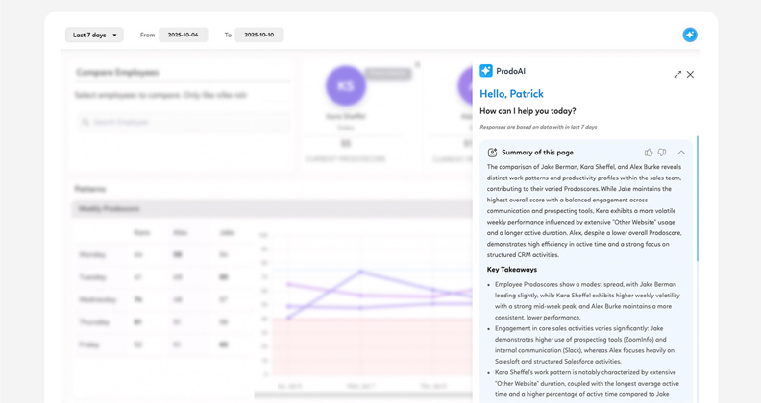Expand the ProdoAI panel to full size
The width and height of the screenshot is (761, 403).
point(677,75)
